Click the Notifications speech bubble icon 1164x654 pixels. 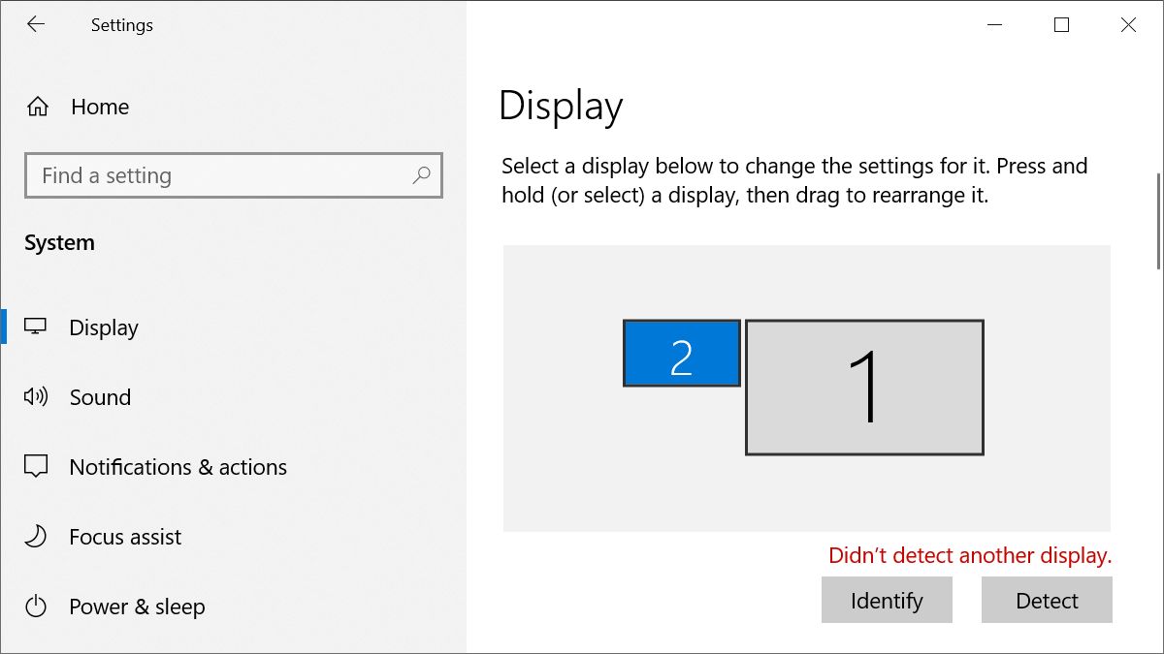pos(36,467)
